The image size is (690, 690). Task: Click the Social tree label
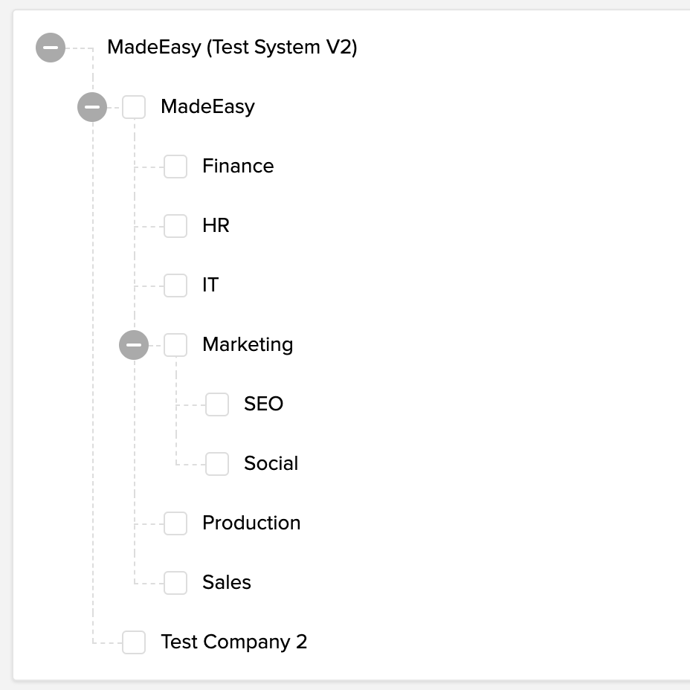[271, 463]
